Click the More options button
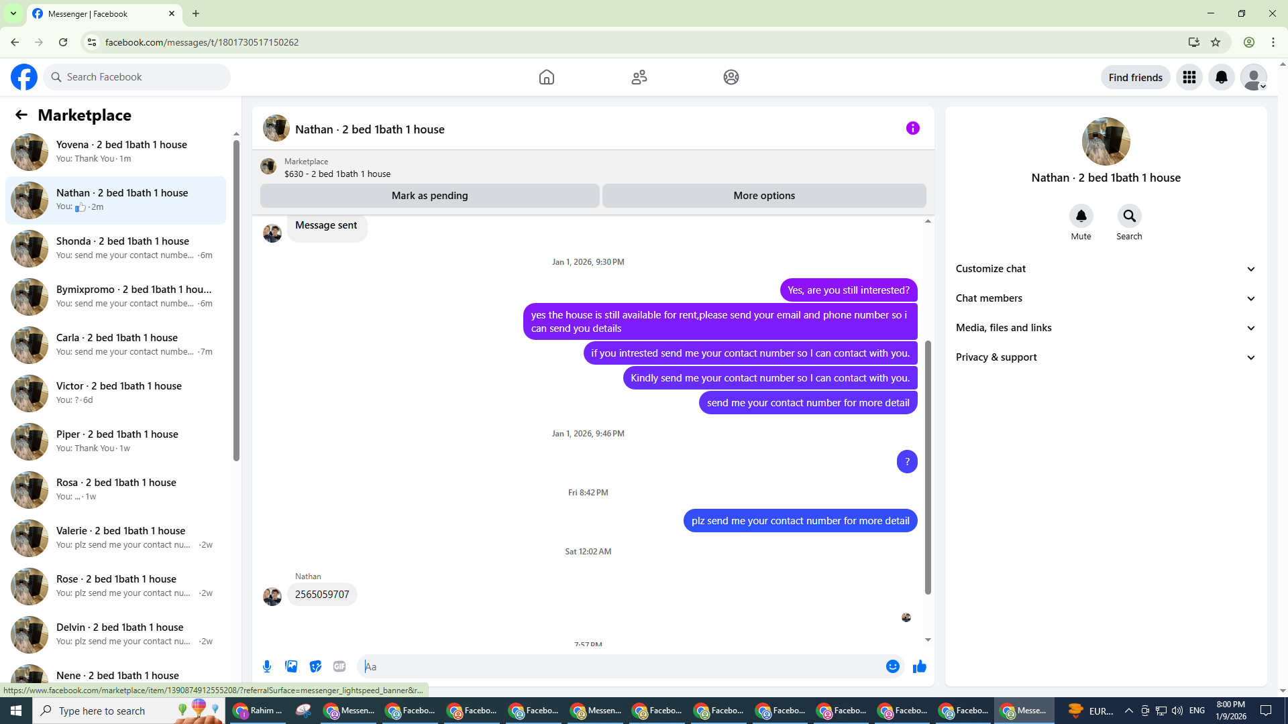The width and height of the screenshot is (1288, 724). coord(763,196)
